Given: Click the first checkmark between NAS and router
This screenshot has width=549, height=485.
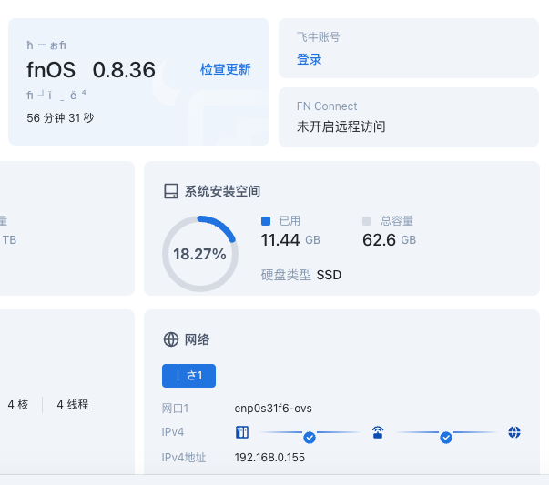Looking at the screenshot, I should pos(310,438).
